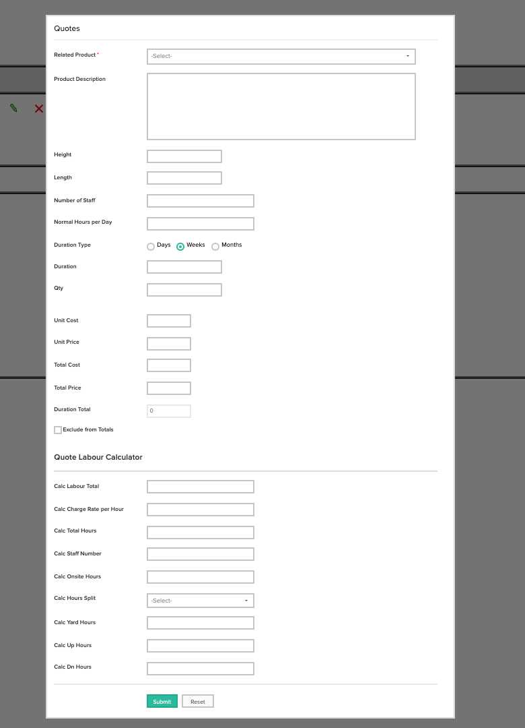Click the Quote Labour Calculator heading
The image size is (525, 728).
point(98,457)
